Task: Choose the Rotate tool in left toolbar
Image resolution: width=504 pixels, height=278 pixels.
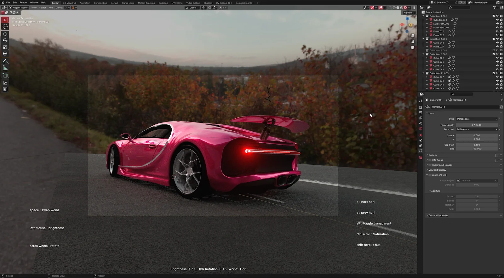Action: pos(5,40)
